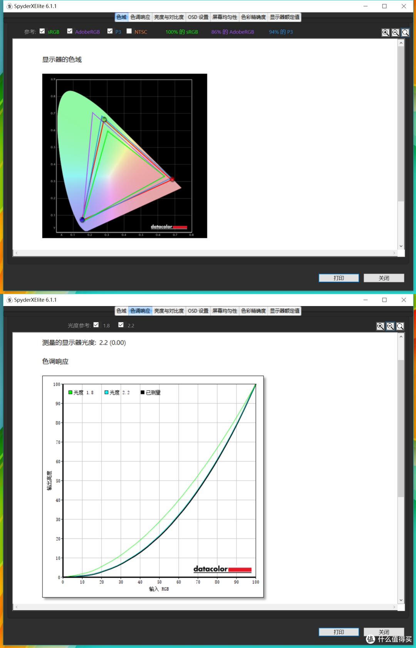Click '测量的显示器光度: 2.2 (0.00)' text
This screenshot has width=416, height=648.
click(x=84, y=343)
